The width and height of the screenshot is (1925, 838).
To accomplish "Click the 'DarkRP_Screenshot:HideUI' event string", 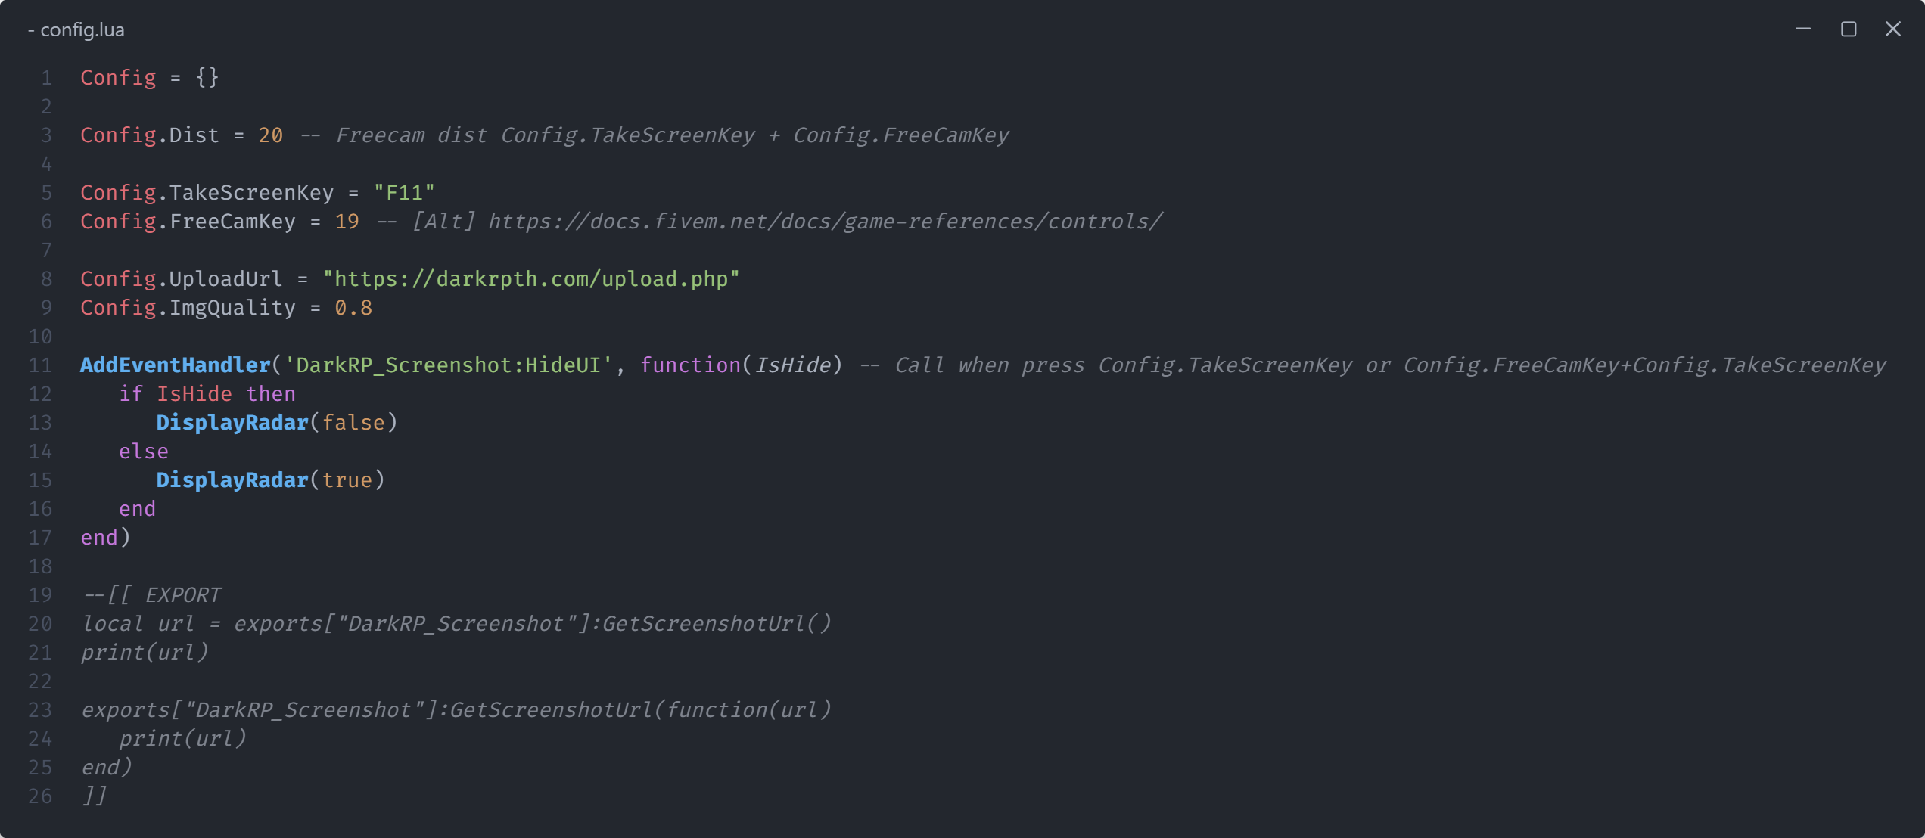I will pyautogui.click(x=448, y=365).
